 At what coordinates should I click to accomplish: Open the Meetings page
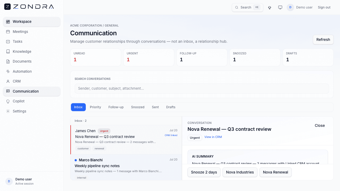[32, 32]
